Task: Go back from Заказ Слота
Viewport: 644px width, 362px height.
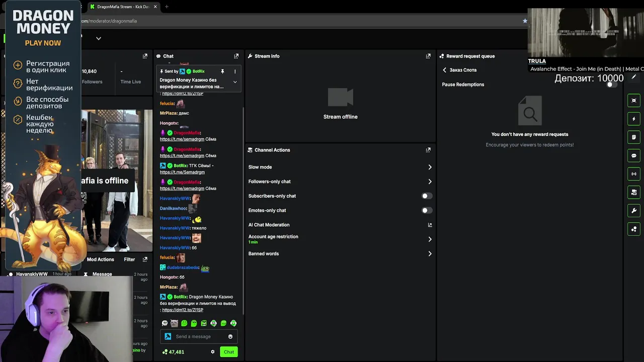Action: 444,70
